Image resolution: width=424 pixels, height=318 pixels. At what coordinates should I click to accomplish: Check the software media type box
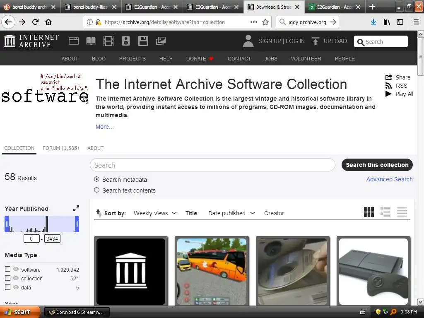pos(7,269)
